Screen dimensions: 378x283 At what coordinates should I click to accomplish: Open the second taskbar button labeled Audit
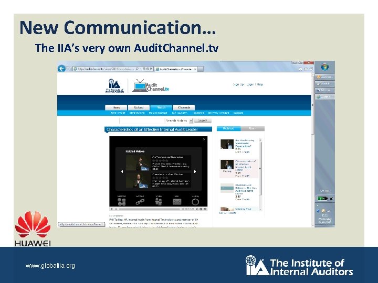325,83
